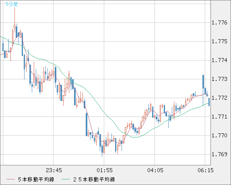The height and width of the screenshot is (185, 231).
Task: Click the 1.769 price axis label
Action: tap(219, 154)
